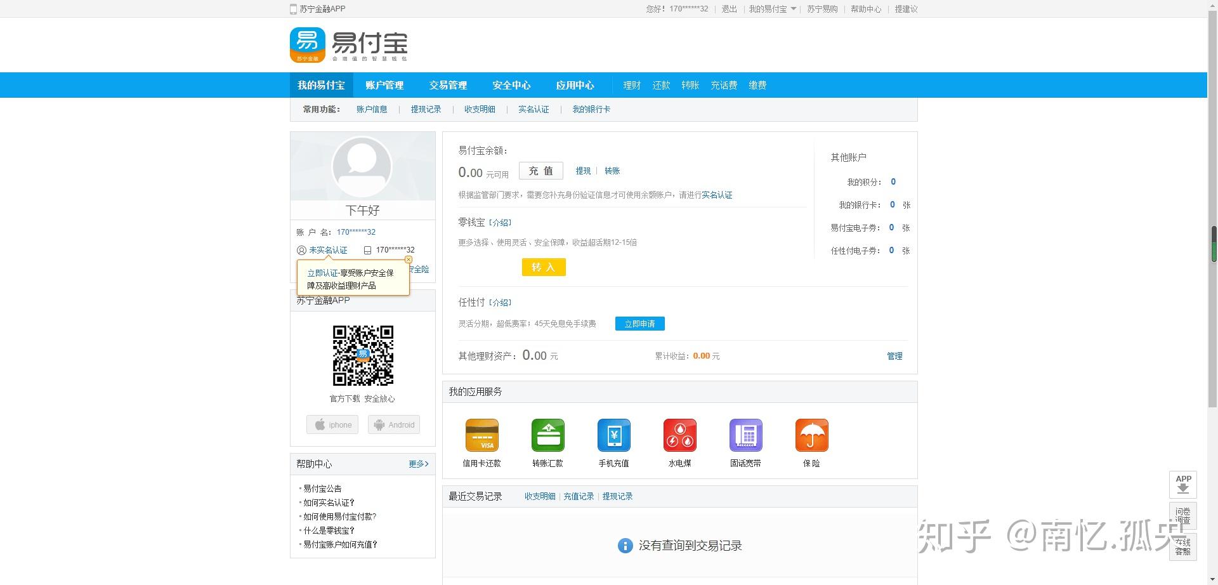1218x585 pixels.
Task: Switch to 提现记录 under 最近交易记录
Action: click(x=617, y=496)
